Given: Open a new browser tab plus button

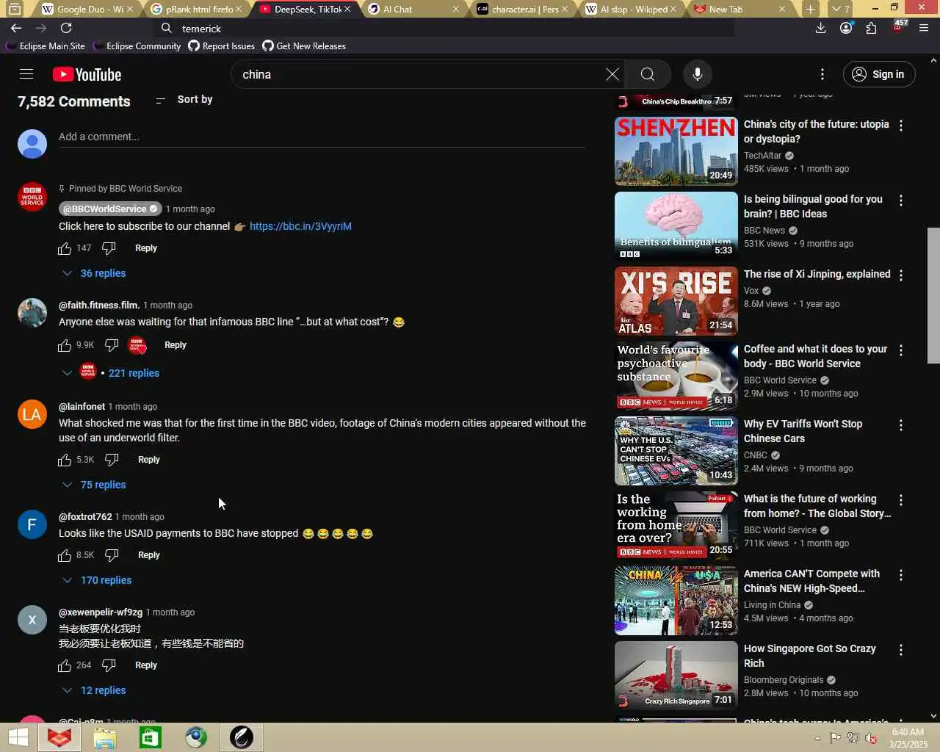Looking at the screenshot, I should (x=810, y=9).
